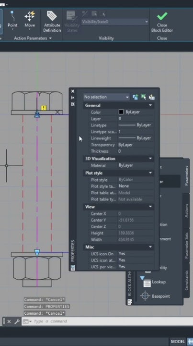Click the top blue grip of linear parameter
193x346 pixels.
(37, 114)
